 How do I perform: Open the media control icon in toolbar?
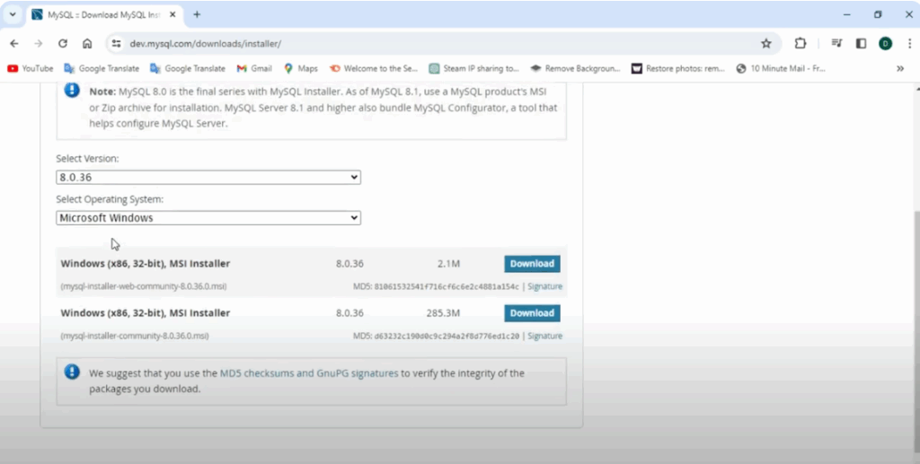click(836, 43)
